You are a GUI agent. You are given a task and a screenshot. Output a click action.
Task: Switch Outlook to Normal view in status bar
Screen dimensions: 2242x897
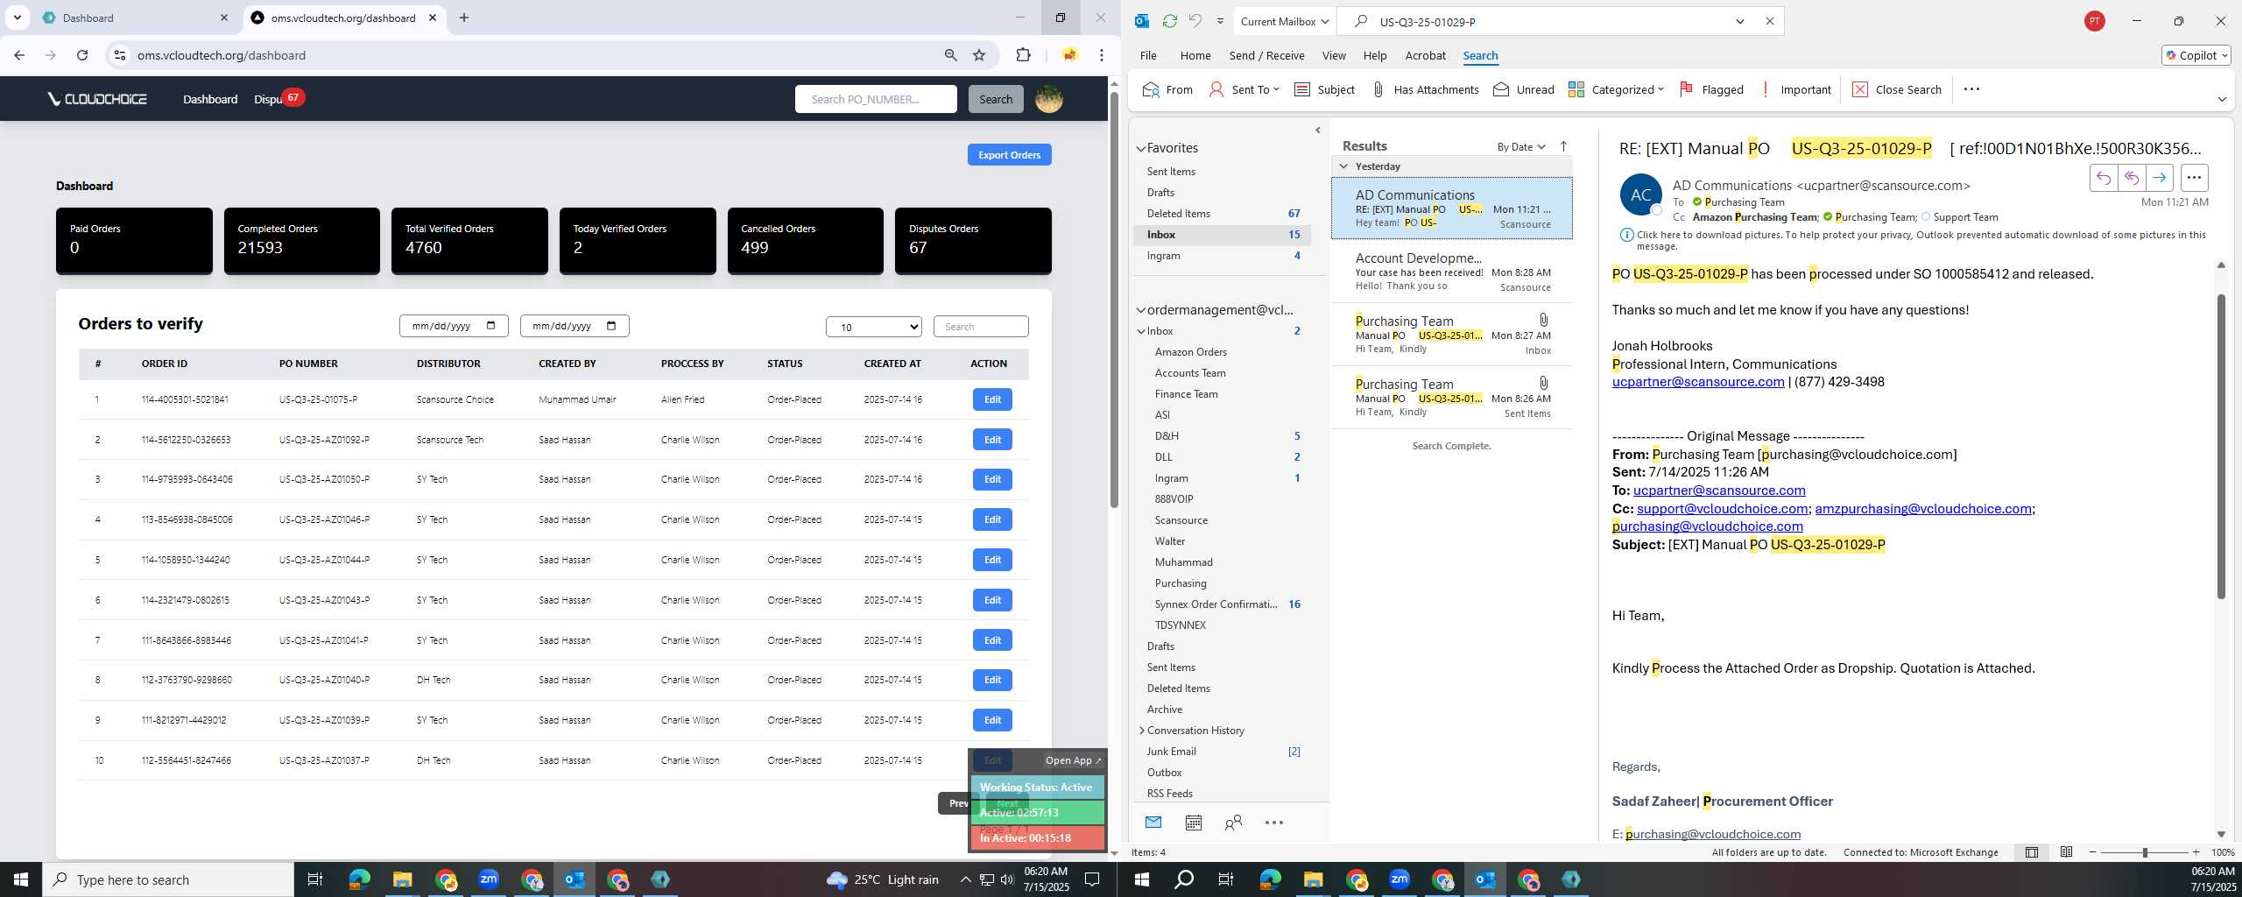[x=2032, y=852]
